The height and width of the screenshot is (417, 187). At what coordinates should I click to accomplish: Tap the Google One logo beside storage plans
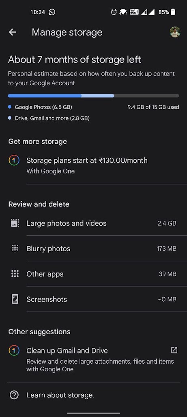point(14,160)
